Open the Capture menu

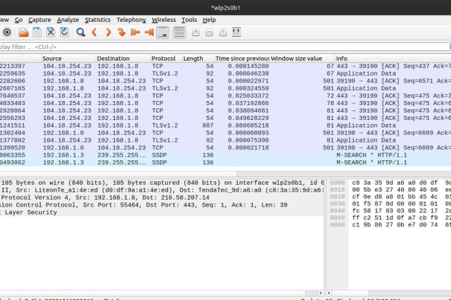tap(40, 20)
